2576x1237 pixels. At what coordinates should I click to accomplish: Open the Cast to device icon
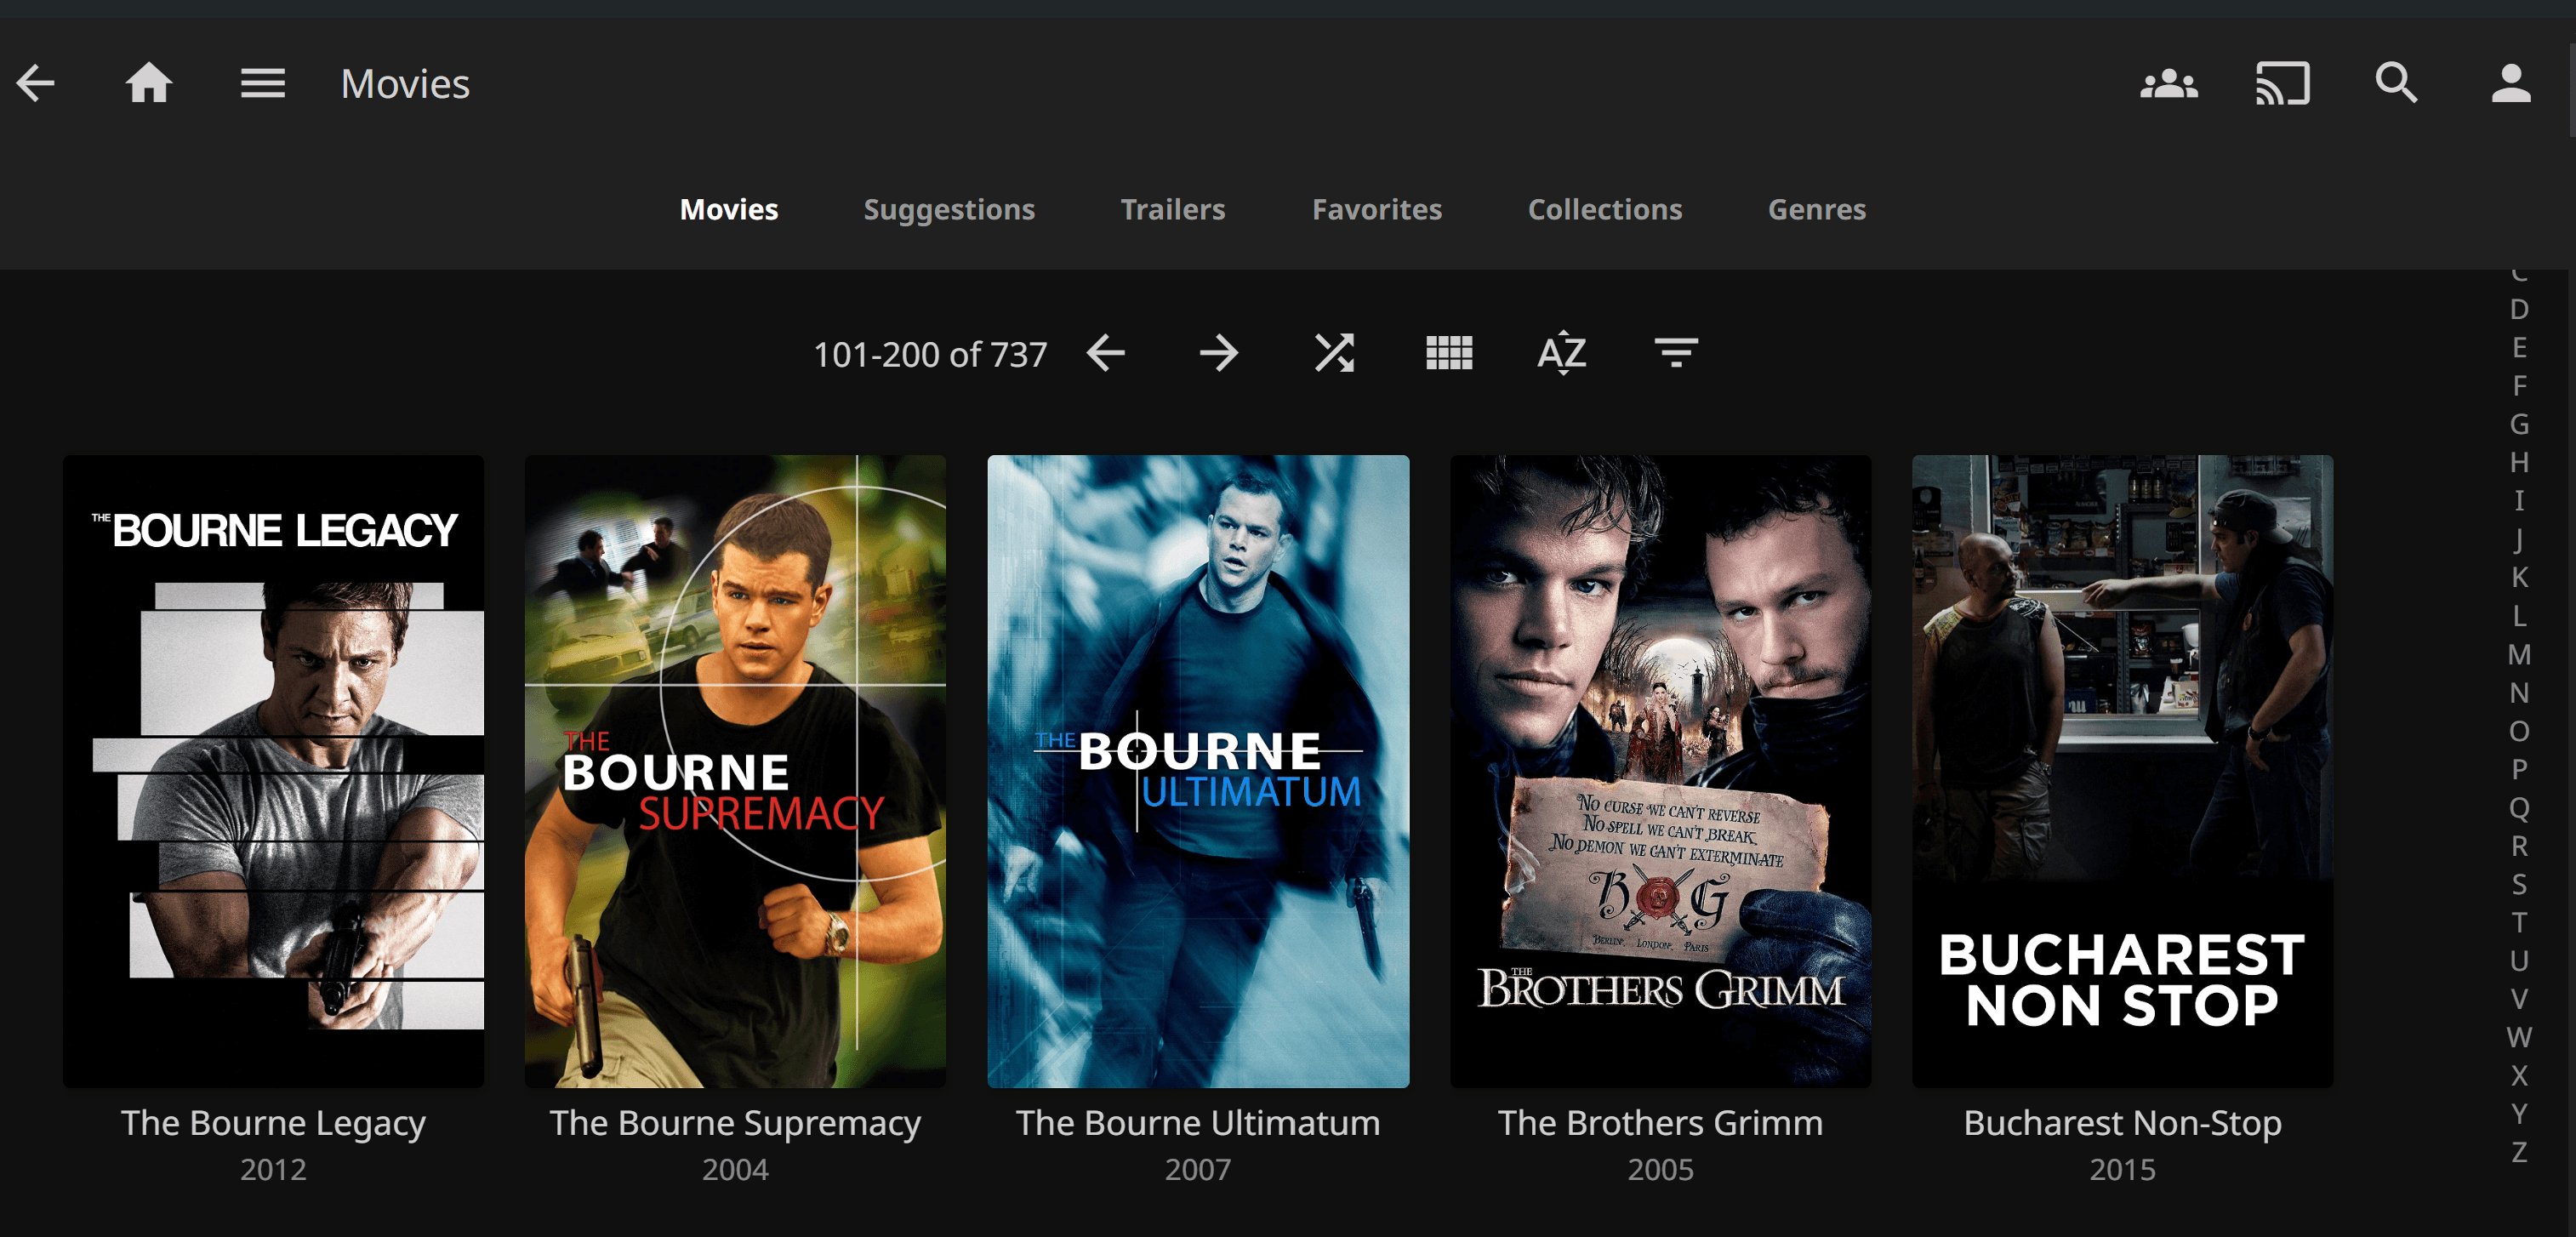pos(2282,83)
